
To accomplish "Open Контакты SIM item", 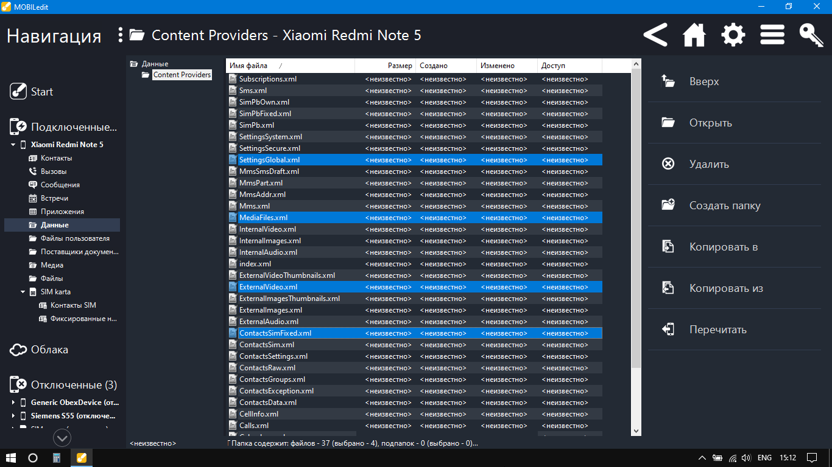I will (73, 305).
